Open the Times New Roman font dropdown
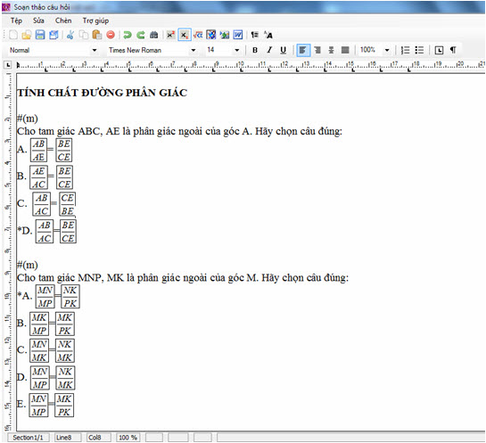This screenshot has width=486, height=443. coord(194,50)
